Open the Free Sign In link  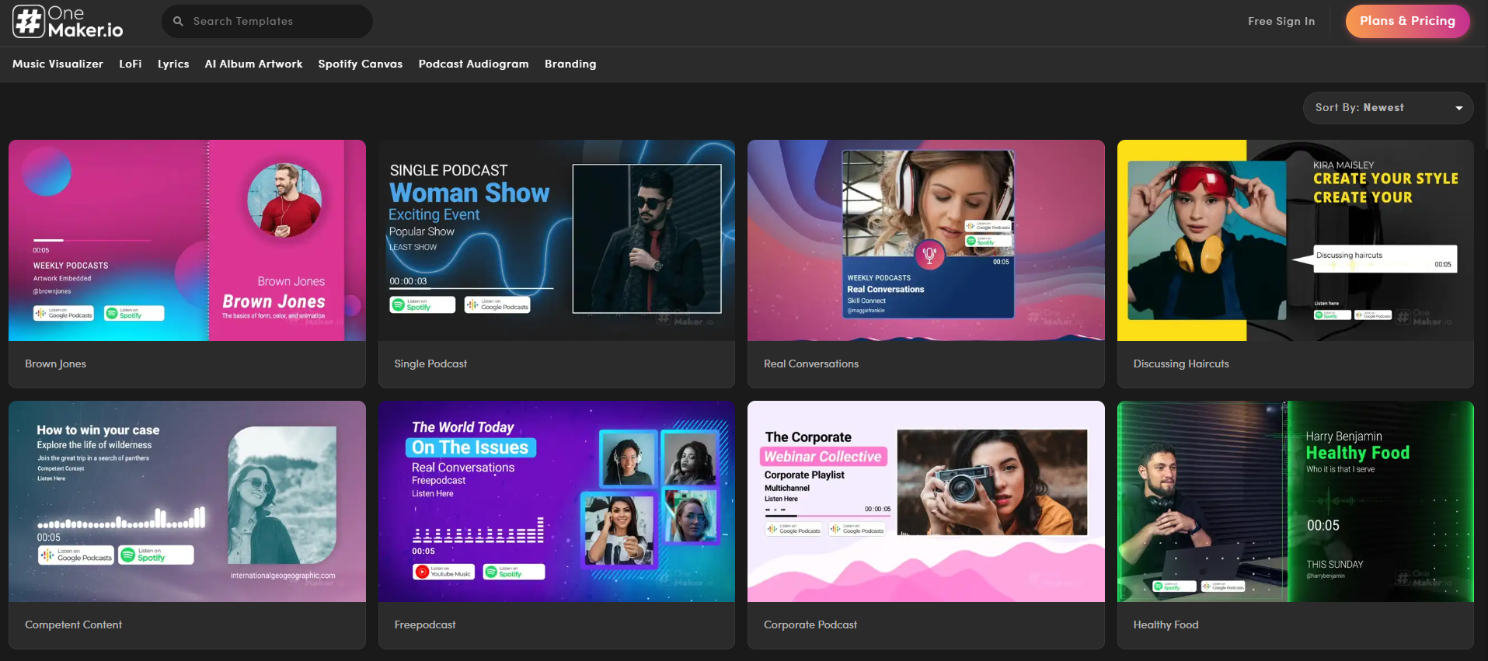click(x=1281, y=22)
